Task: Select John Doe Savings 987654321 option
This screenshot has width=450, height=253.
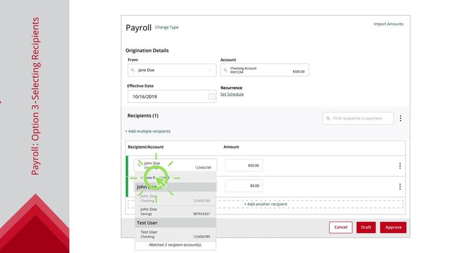Action: click(x=175, y=211)
